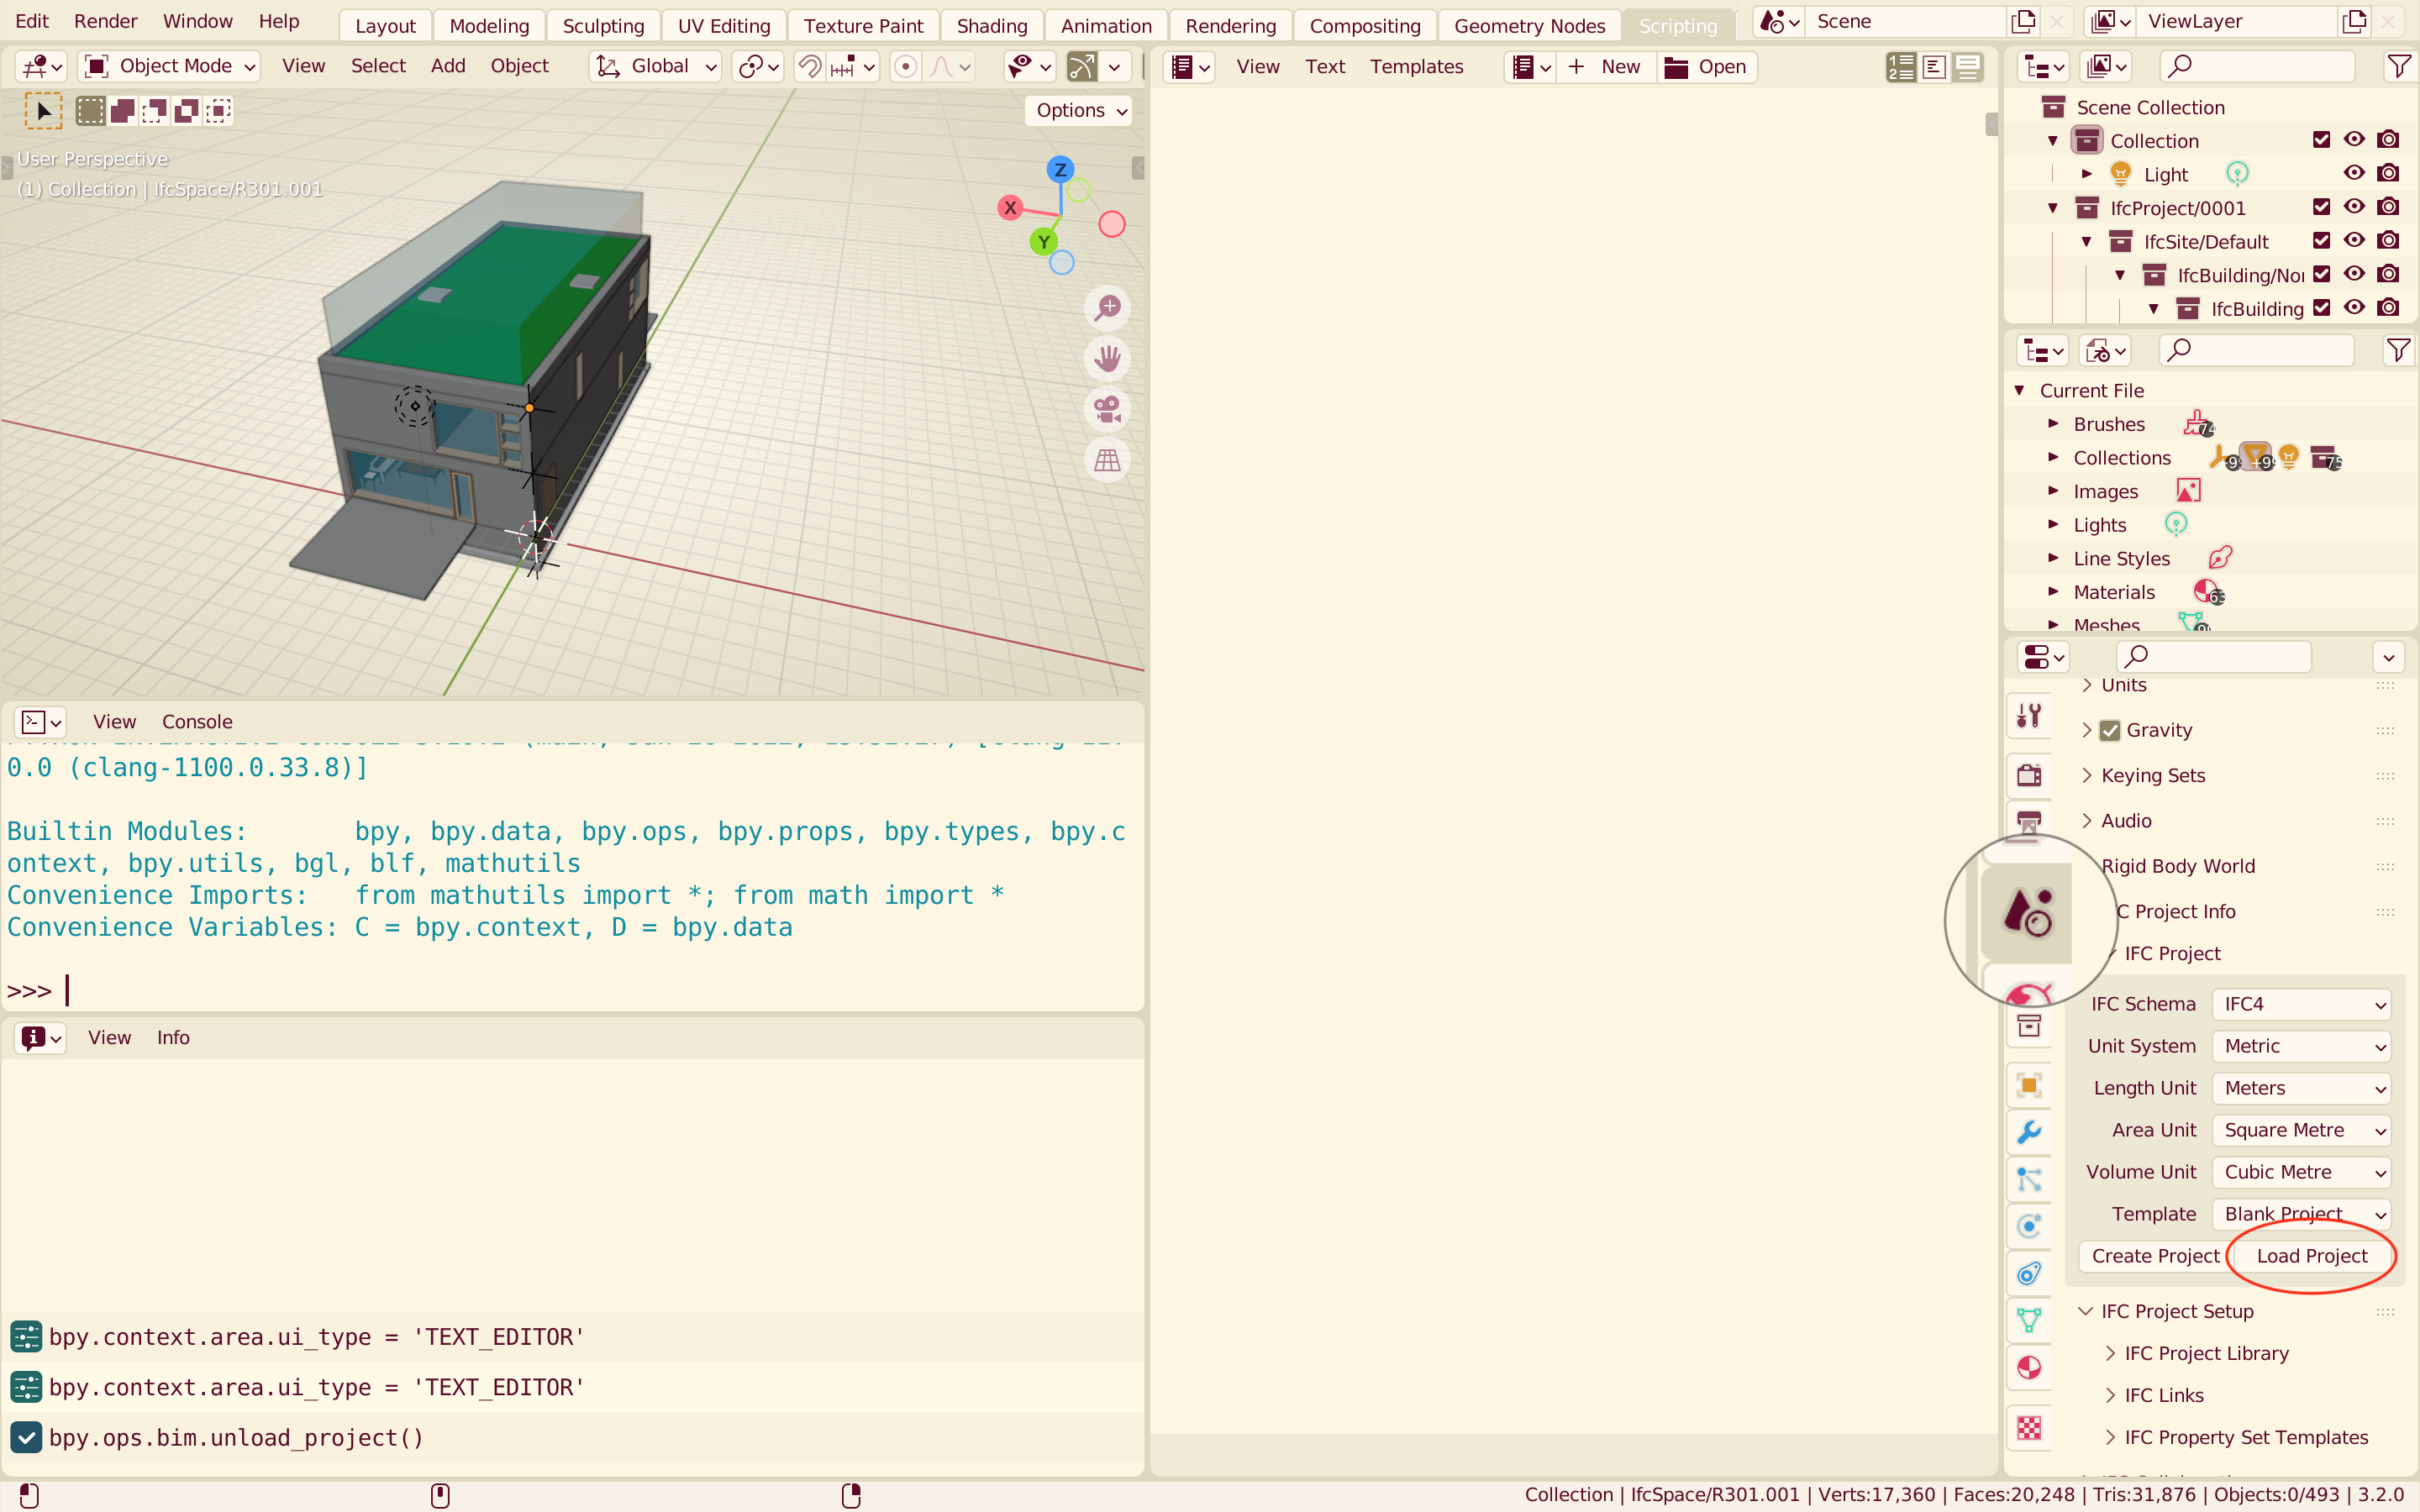This screenshot has width=2420, height=1512.
Task: Open the Unit System dropdown
Action: (x=2301, y=1046)
